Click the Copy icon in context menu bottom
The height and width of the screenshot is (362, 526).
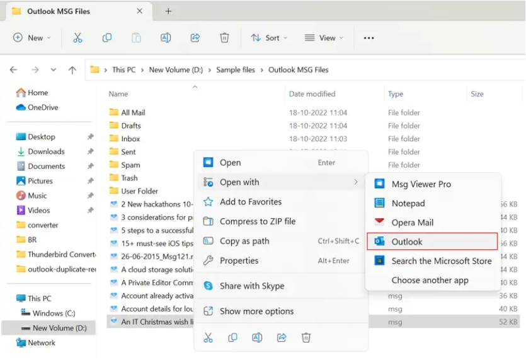click(x=232, y=337)
